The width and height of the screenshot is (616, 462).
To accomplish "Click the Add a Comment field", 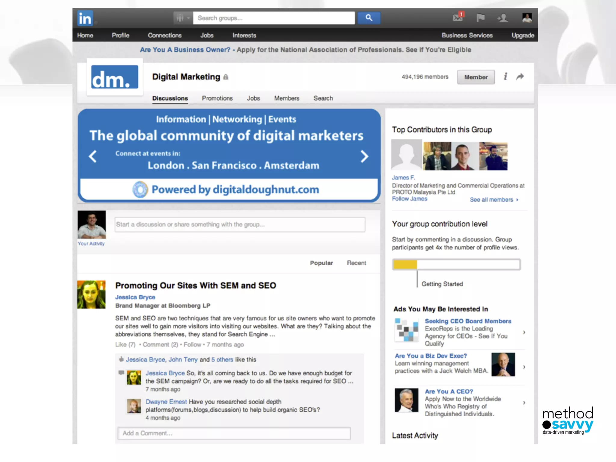I will click(234, 433).
